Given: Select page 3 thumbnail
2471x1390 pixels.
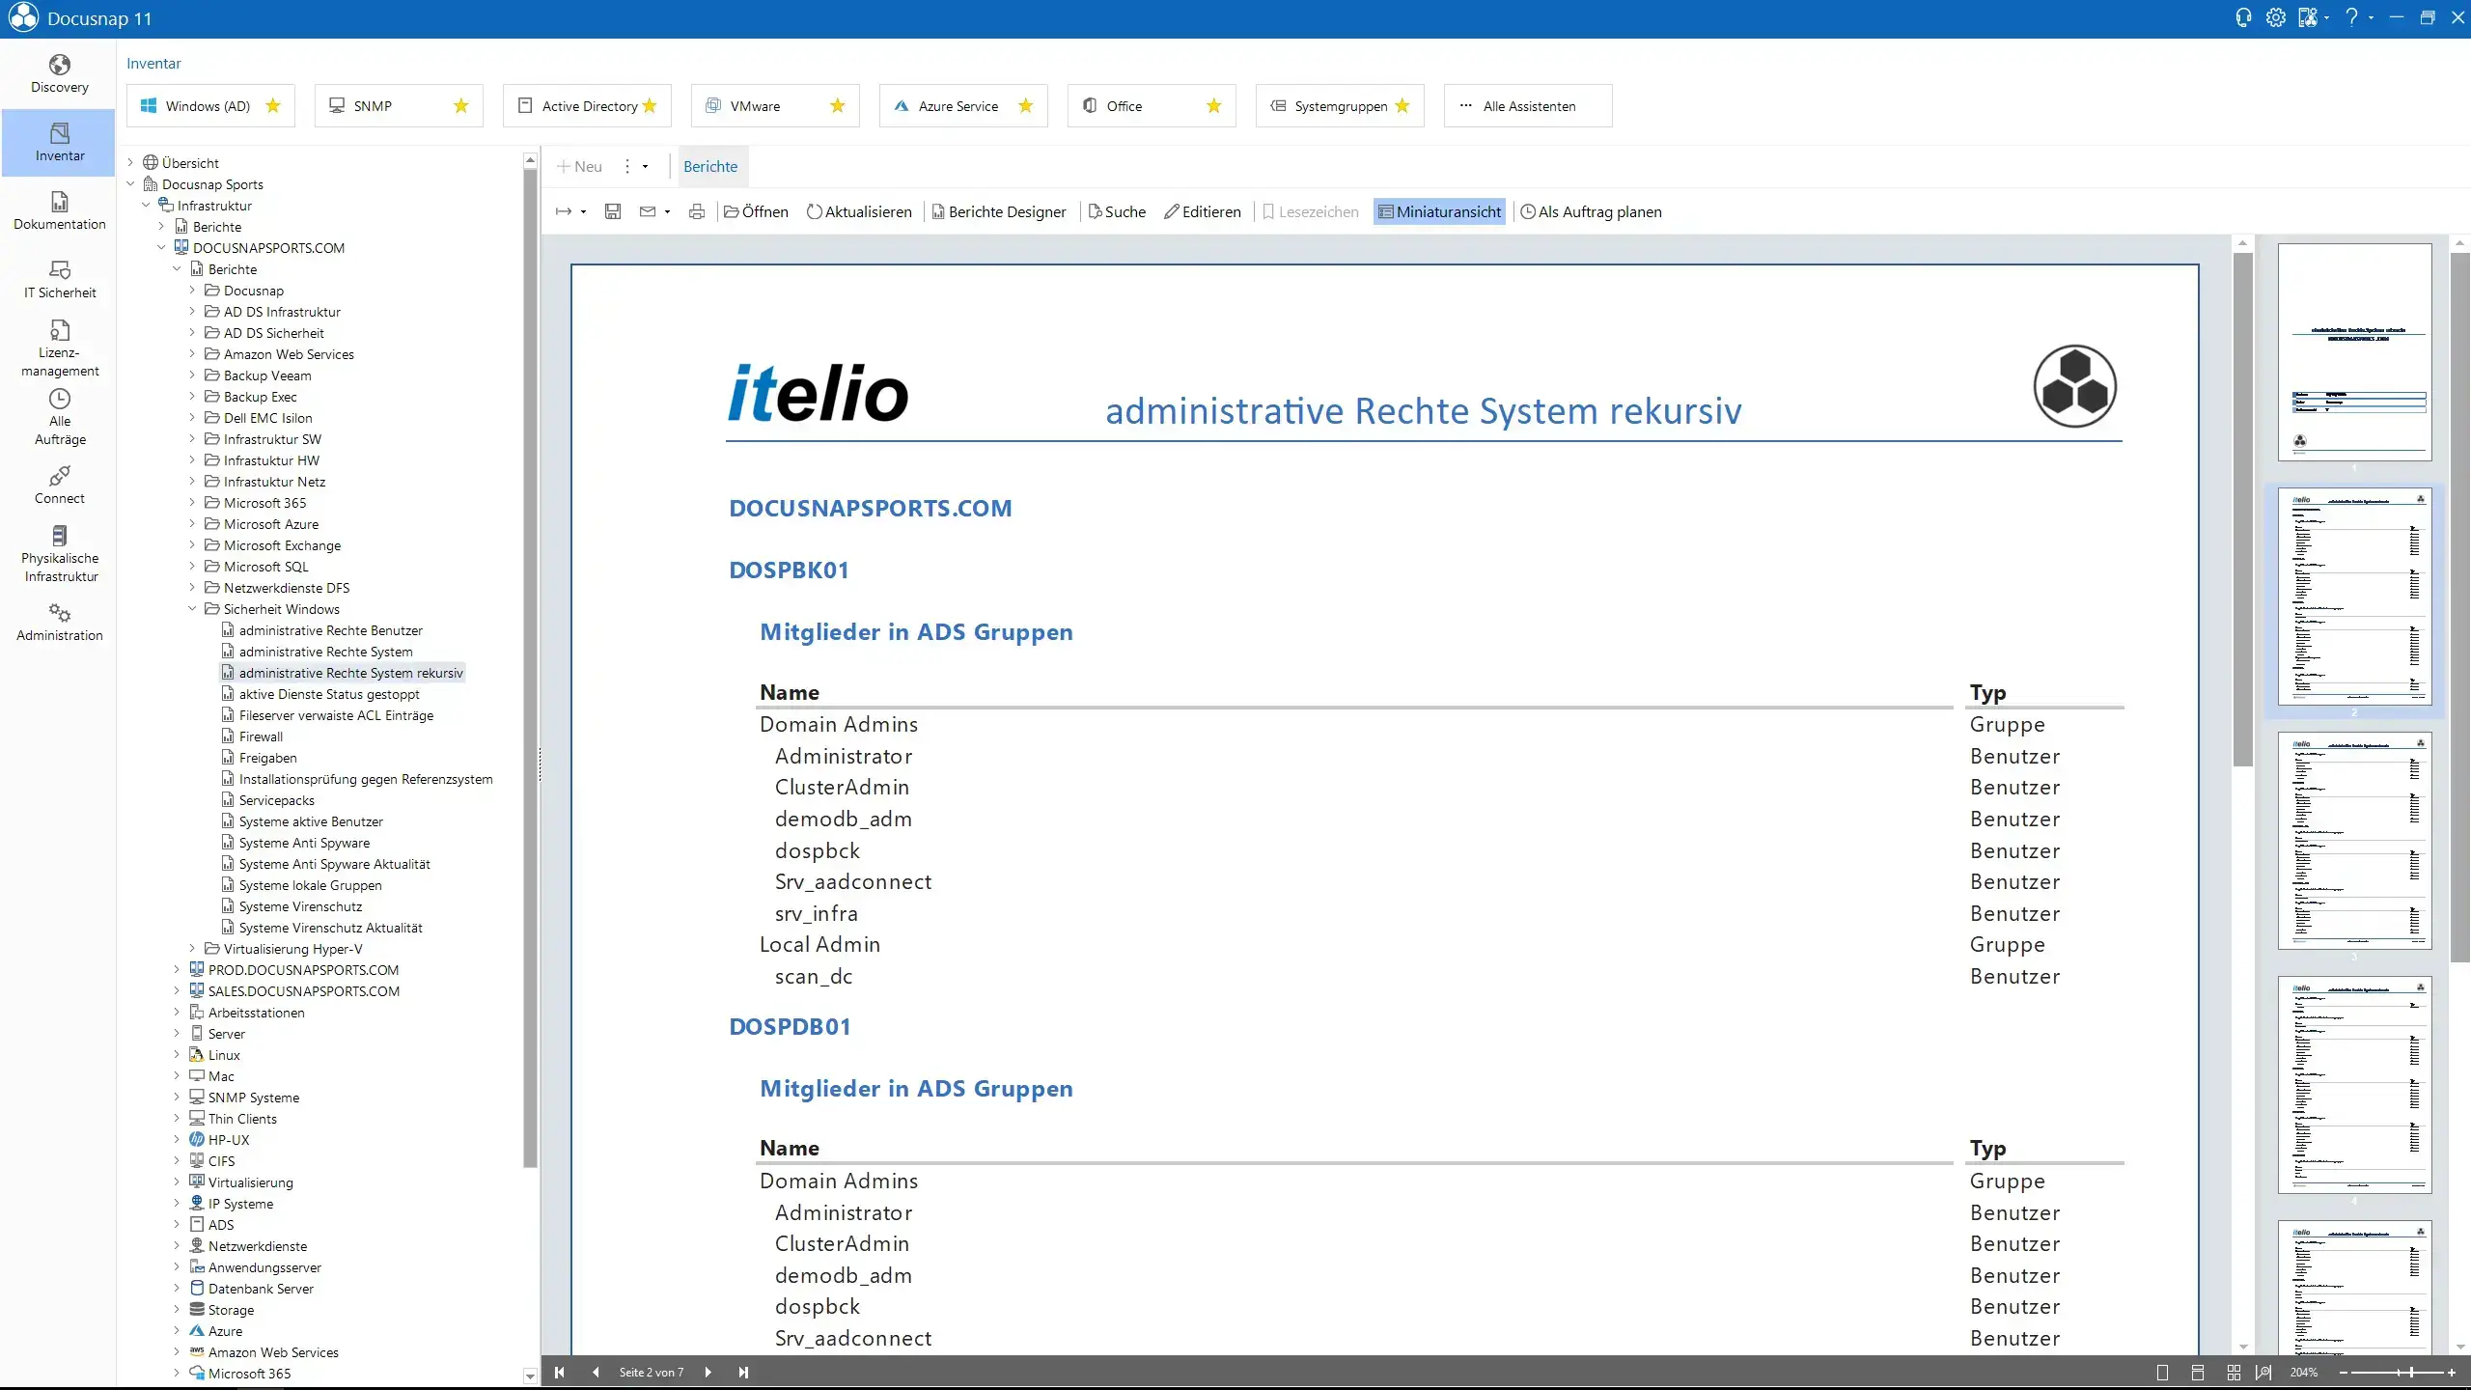Looking at the screenshot, I should [x=2354, y=841].
